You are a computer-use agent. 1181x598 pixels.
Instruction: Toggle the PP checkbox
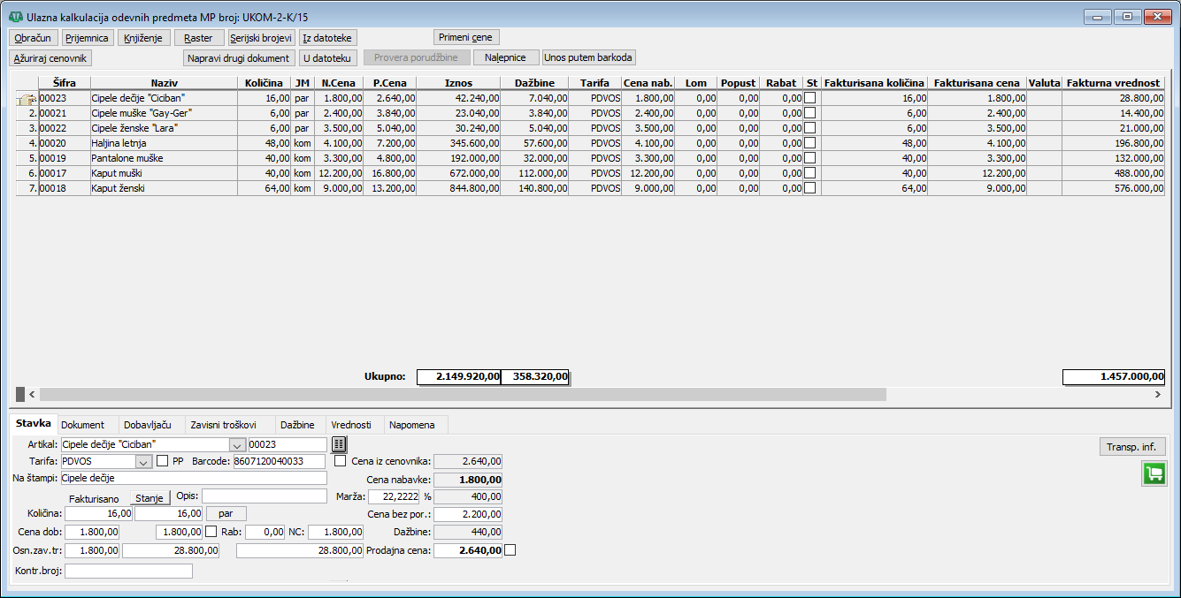[x=163, y=461]
